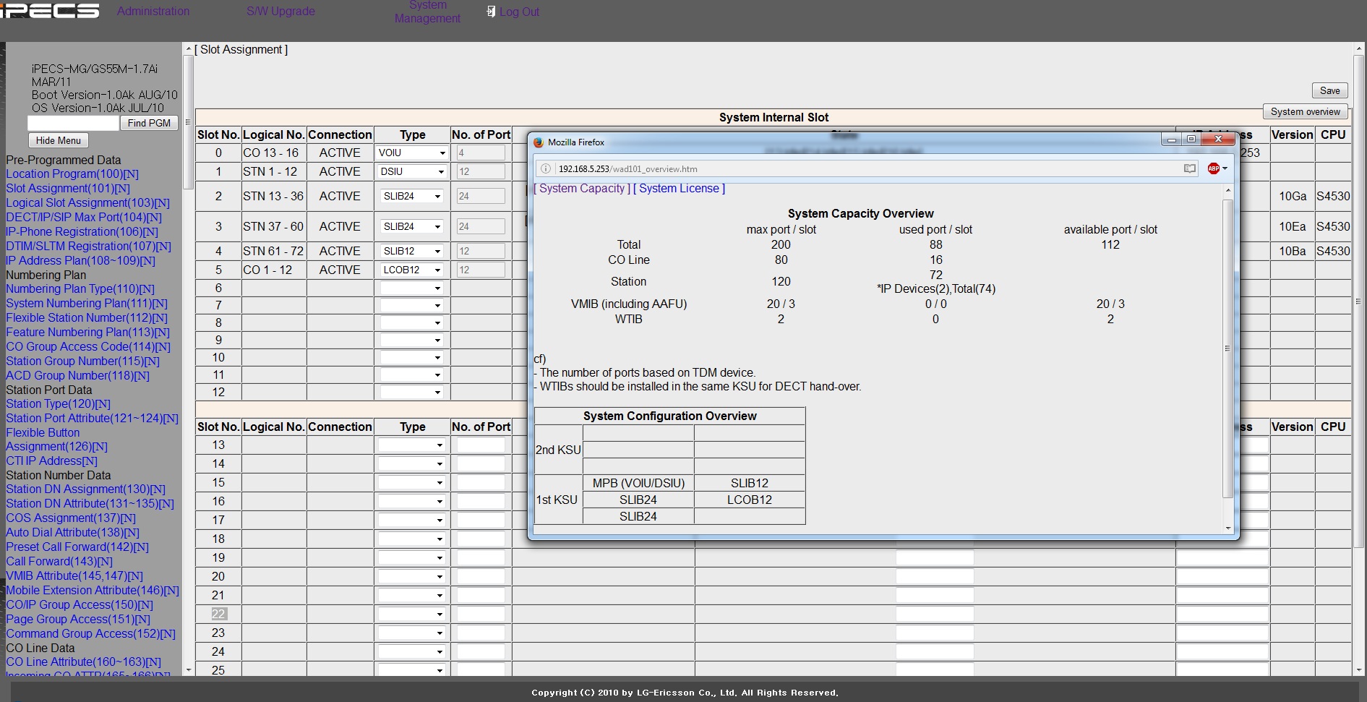Screen dimensions: 1367x702
Task: Click the System overview button
Action: [x=1305, y=111]
